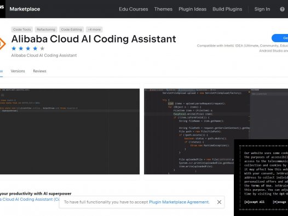Switch to the Versions tab
This screenshot has height=216, width=288.
click(18, 71)
